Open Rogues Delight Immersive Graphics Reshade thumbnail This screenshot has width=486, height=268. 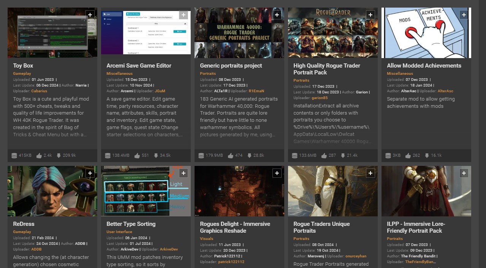click(x=239, y=191)
